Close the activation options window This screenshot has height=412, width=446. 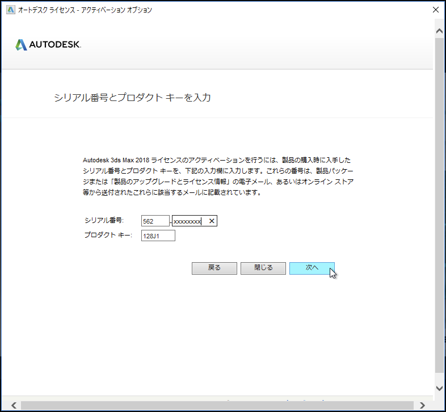pyautogui.click(x=435, y=10)
